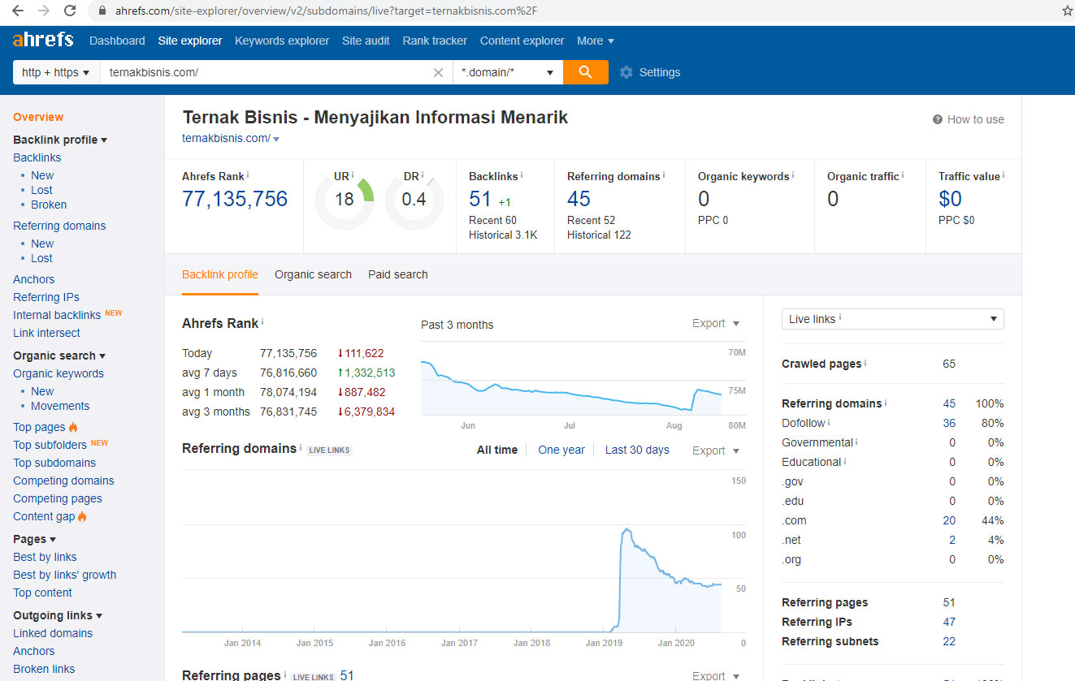
Task: Expand the ternakbisnis.com/ URL dropdown arrow
Action: coord(276,140)
